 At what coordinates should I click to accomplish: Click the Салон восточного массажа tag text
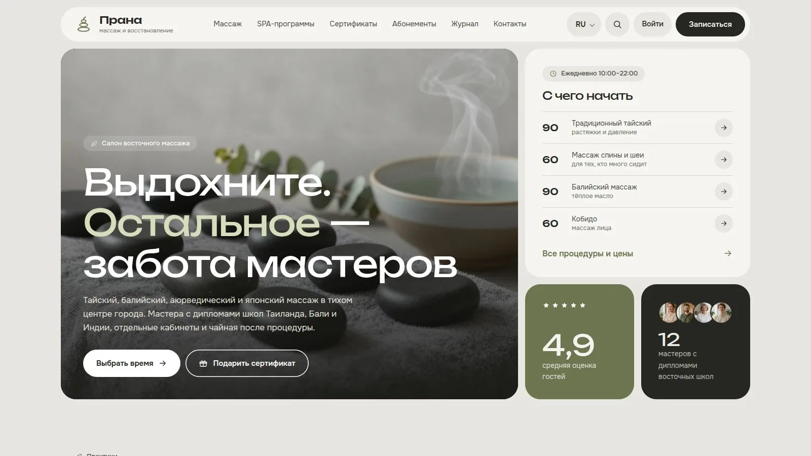(x=145, y=143)
